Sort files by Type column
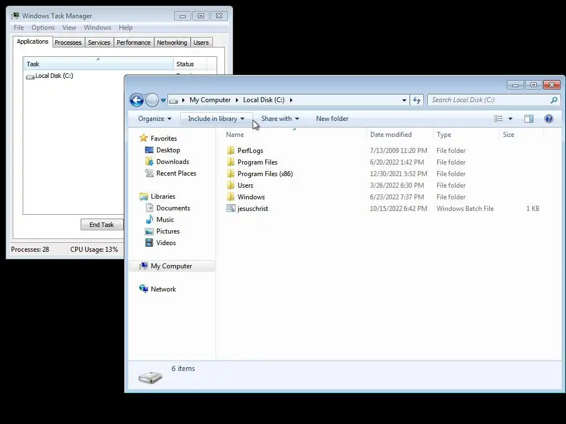Viewport: 566px width, 424px height. [466, 135]
